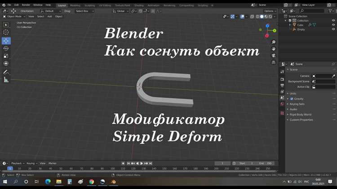Open the Render properties tab
The width and height of the screenshot is (337, 189).
(x=282, y=79)
